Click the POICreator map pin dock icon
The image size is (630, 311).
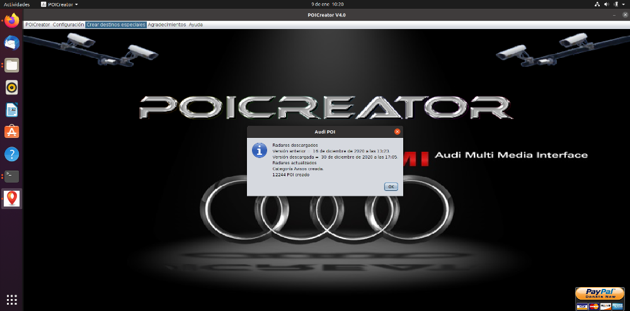pos(12,198)
